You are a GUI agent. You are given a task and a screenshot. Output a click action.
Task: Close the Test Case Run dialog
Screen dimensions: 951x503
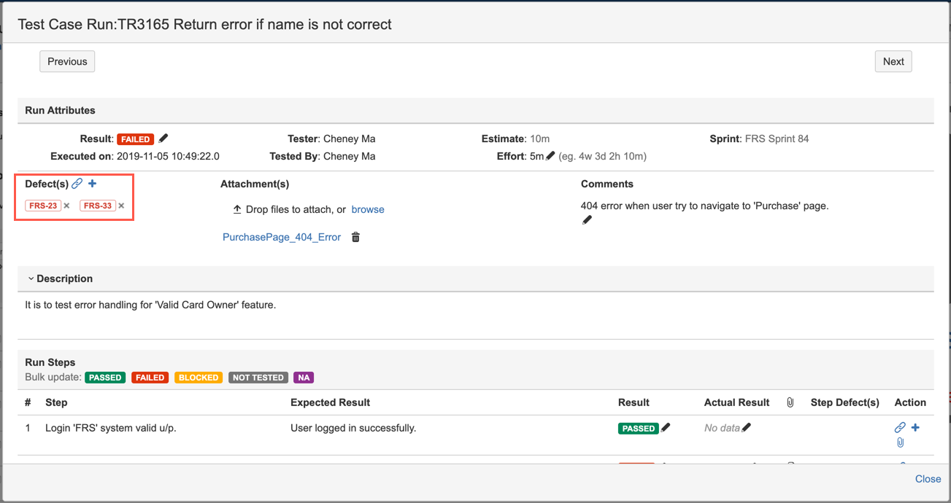click(x=928, y=479)
